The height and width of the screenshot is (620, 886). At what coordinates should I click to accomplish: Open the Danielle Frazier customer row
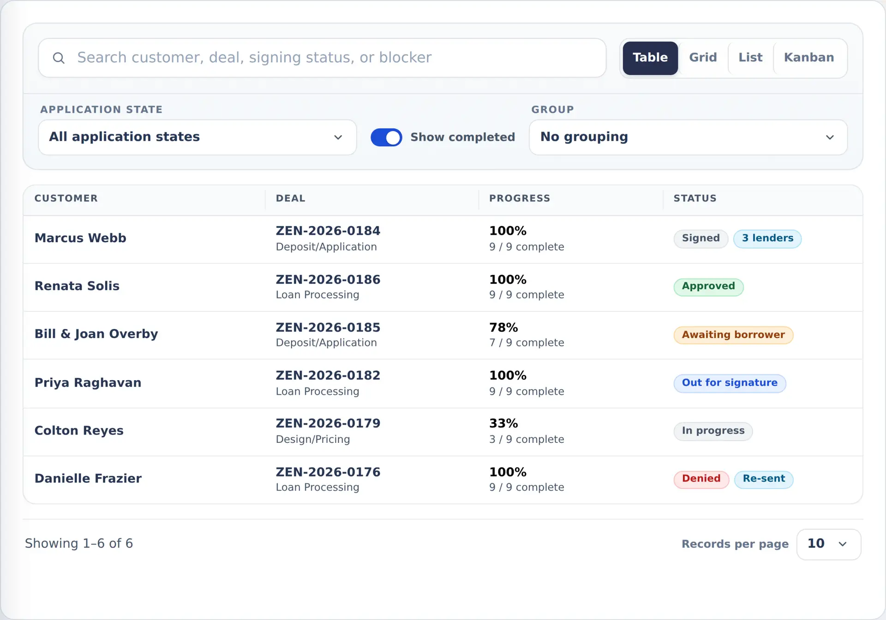coord(443,480)
